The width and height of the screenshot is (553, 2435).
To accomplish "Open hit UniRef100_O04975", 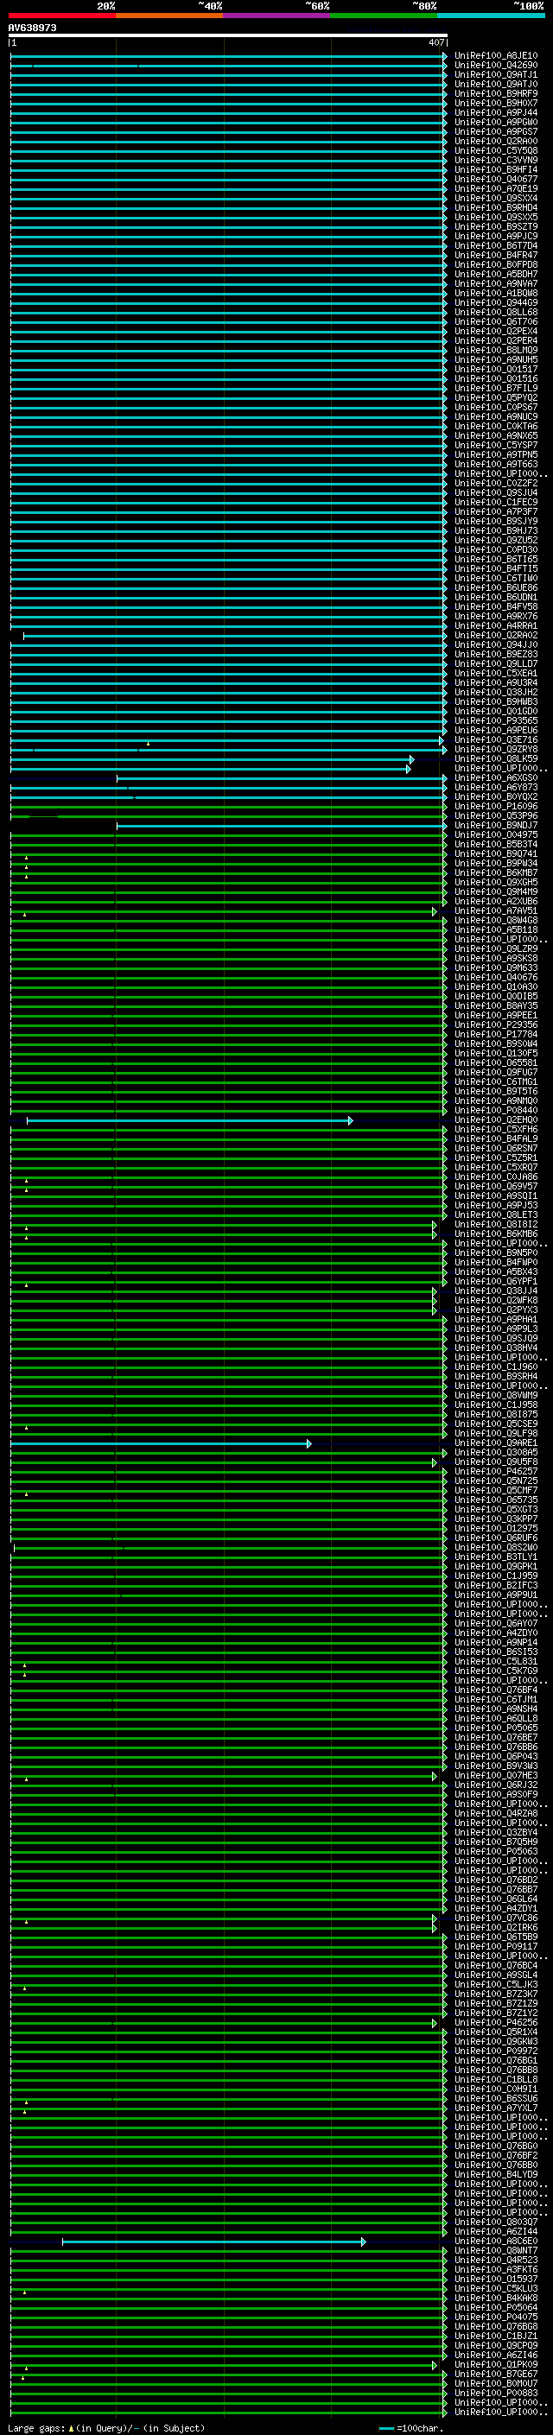I will click(496, 834).
